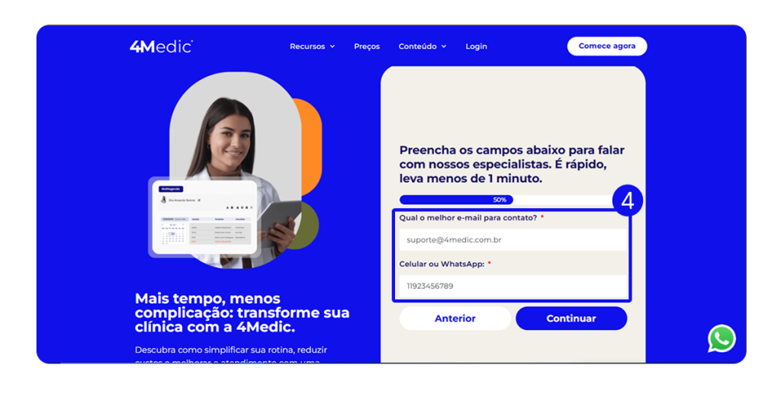This screenshot has width=781, height=410.
Task: Click the Continuar button
Action: [x=571, y=319]
